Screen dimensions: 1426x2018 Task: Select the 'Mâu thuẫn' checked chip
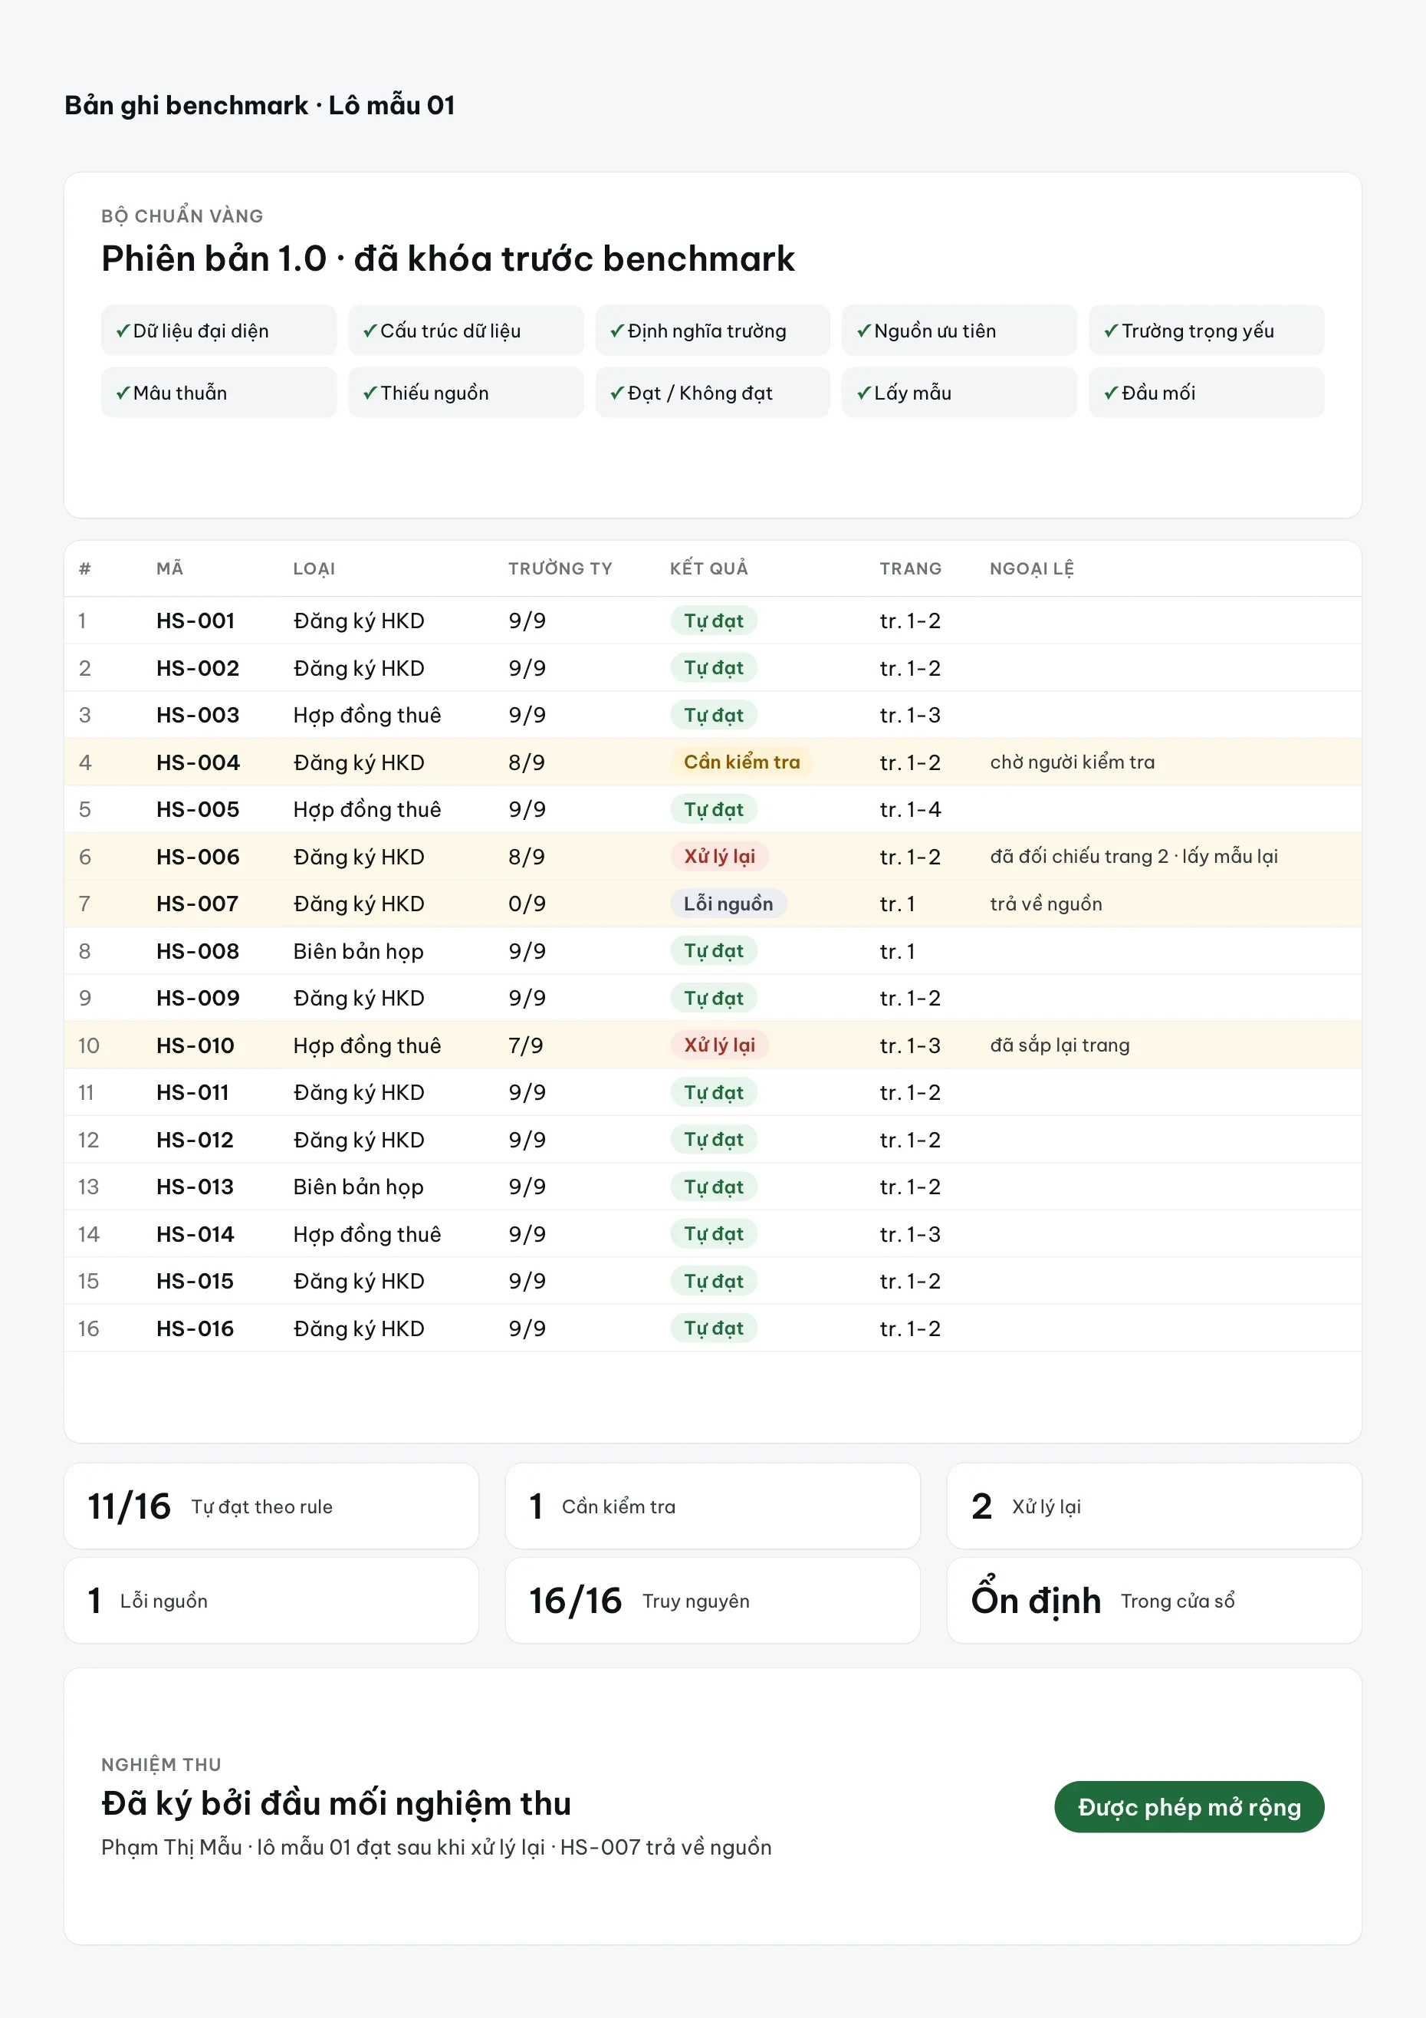(219, 393)
